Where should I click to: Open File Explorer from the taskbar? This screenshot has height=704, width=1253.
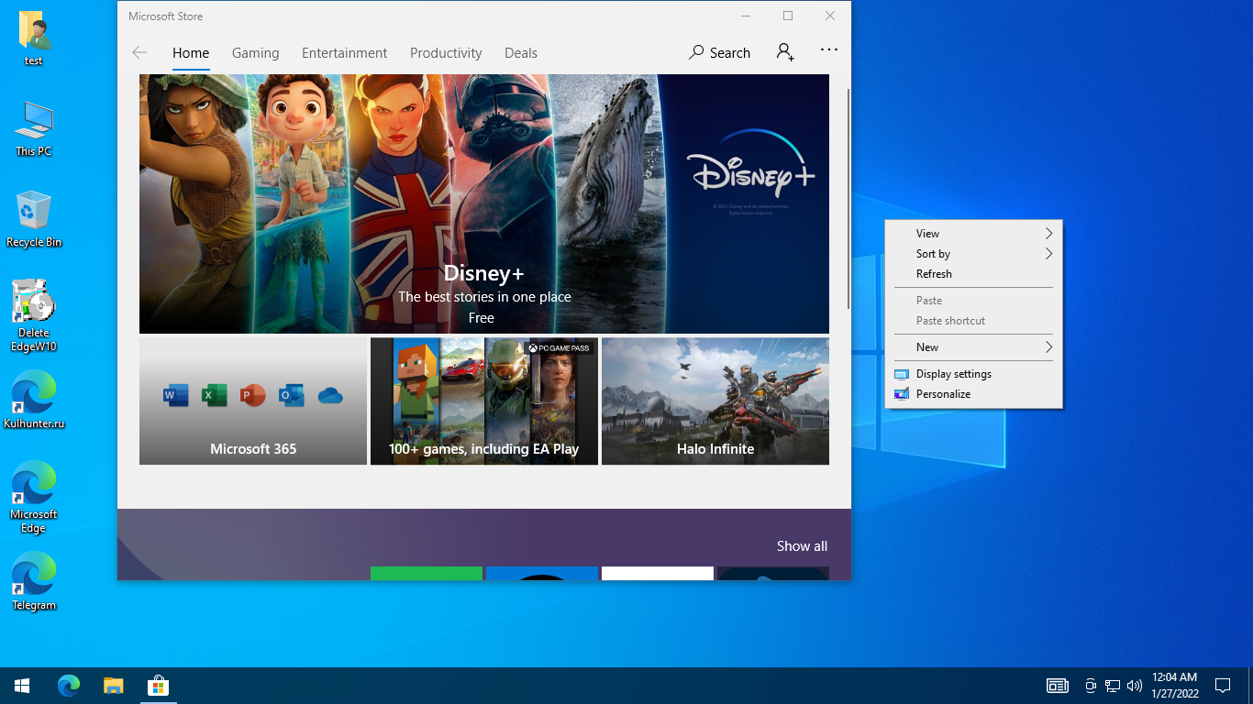(113, 686)
